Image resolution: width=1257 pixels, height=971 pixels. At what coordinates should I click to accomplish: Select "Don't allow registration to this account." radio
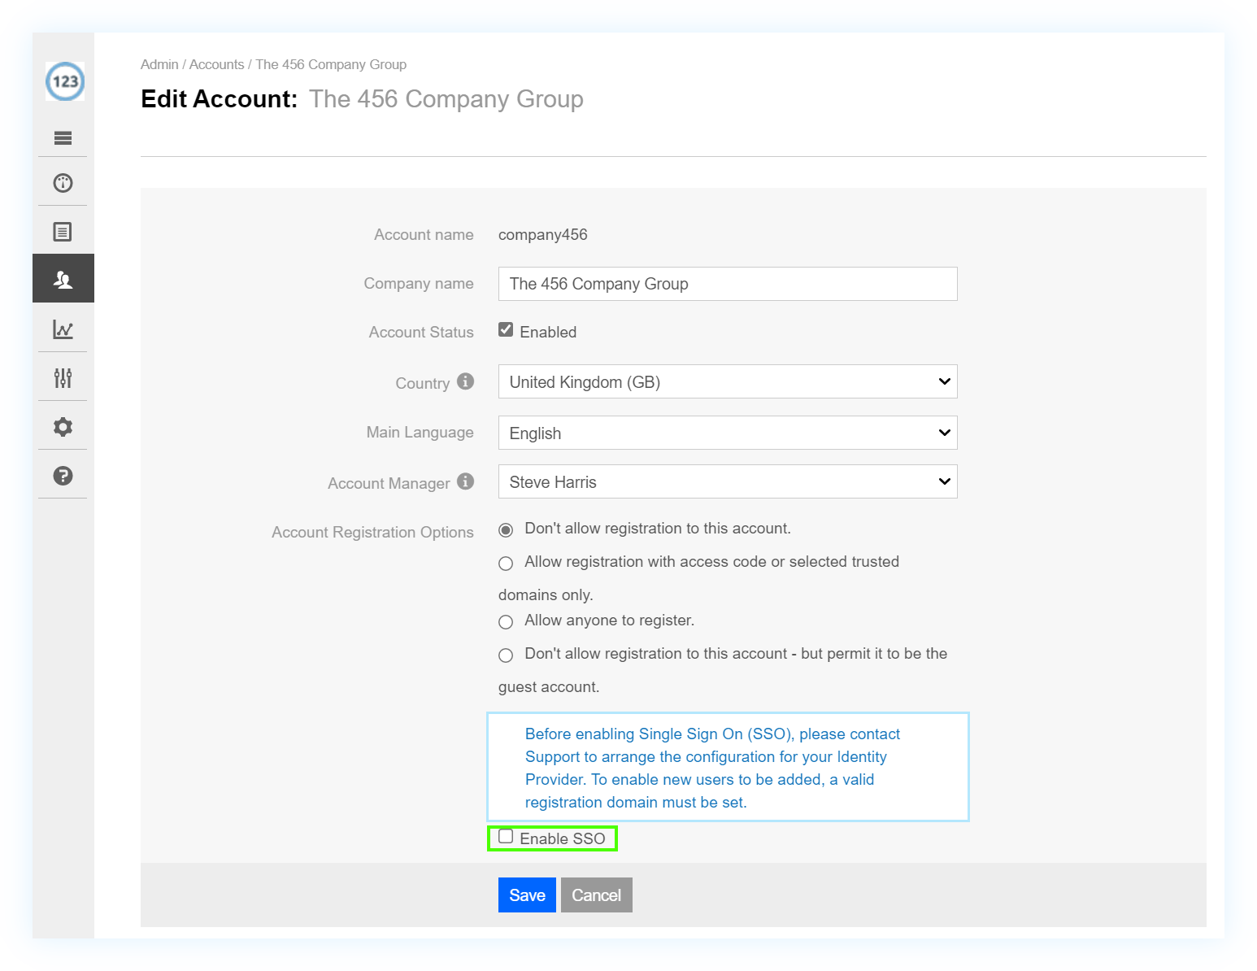[x=506, y=530]
